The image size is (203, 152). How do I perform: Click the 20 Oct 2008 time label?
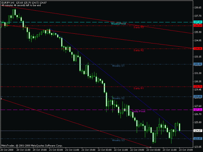(x=7, y=150)
